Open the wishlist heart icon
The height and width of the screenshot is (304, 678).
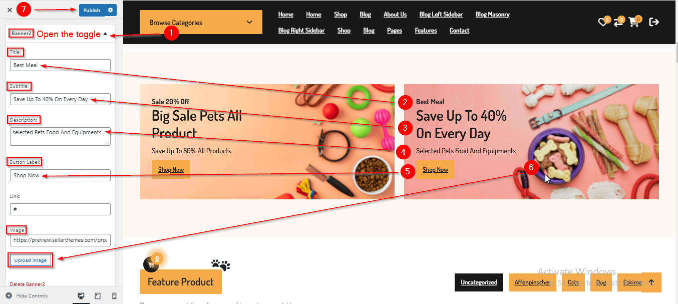603,22
